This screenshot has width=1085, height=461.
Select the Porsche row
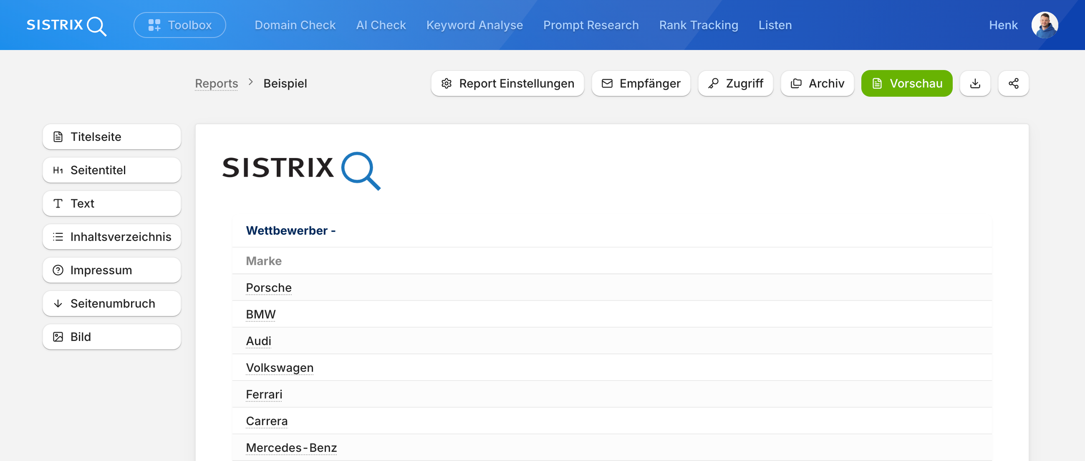pyautogui.click(x=612, y=288)
